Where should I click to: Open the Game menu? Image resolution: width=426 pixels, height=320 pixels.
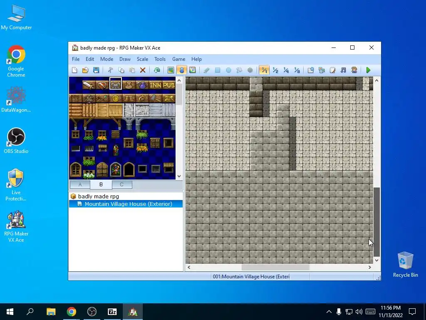point(178,59)
